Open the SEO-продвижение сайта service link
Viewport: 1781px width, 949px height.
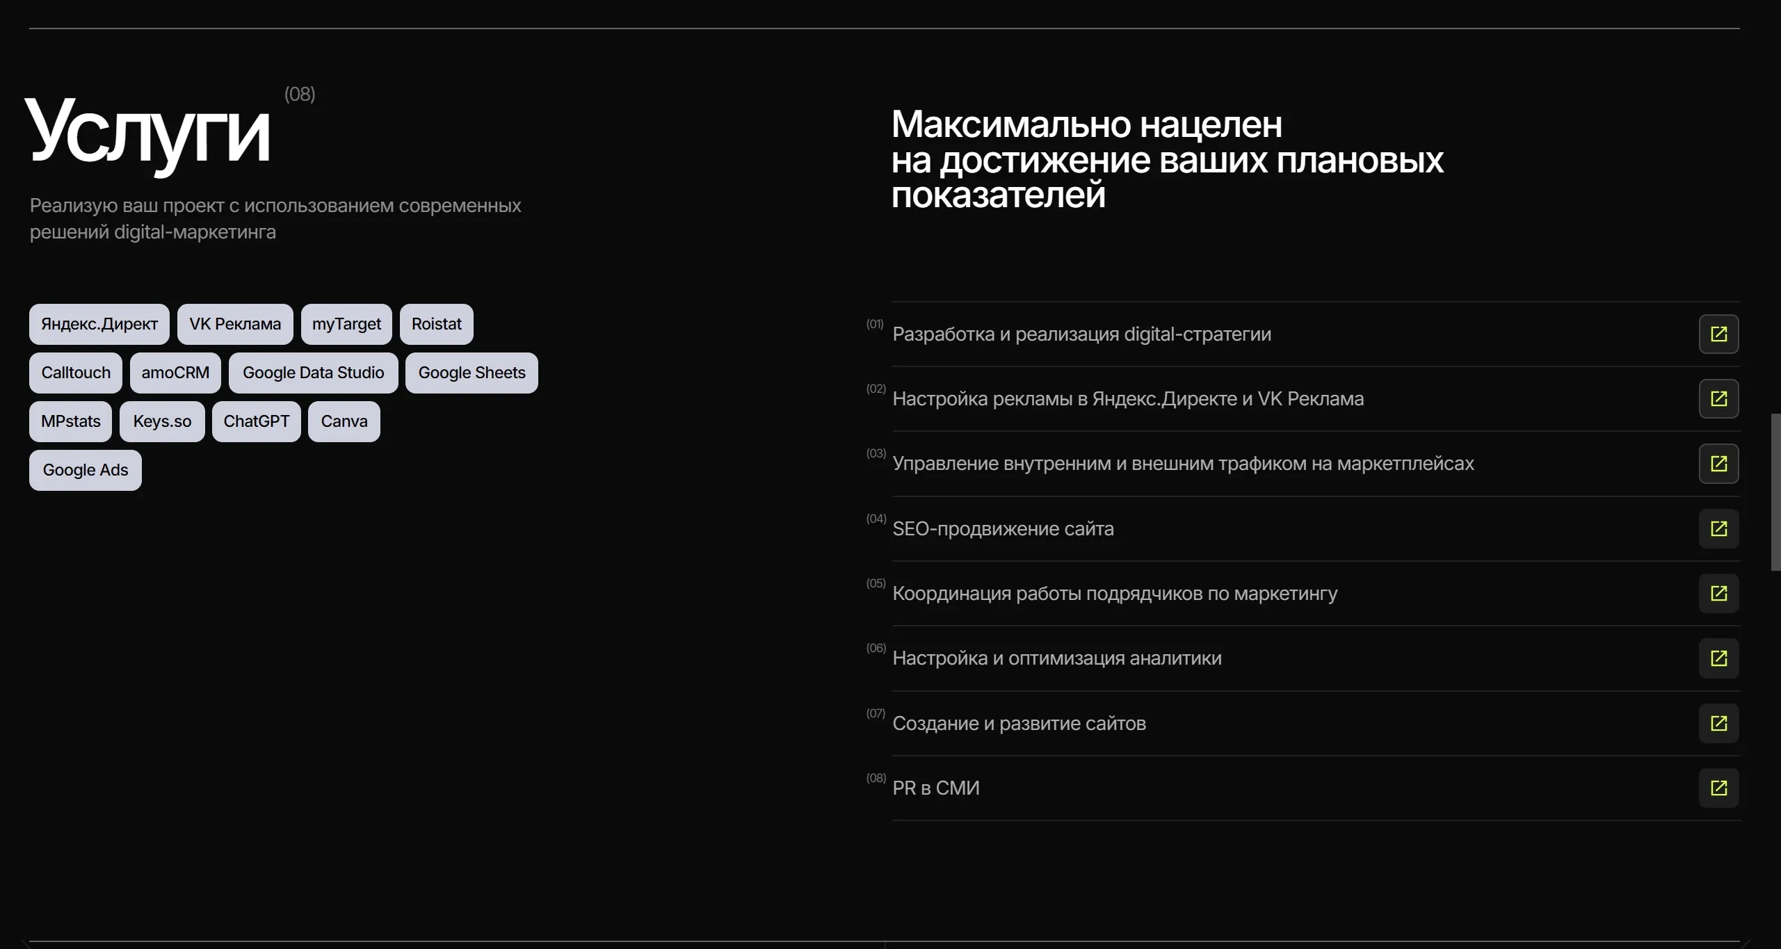click(x=1003, y=529)
